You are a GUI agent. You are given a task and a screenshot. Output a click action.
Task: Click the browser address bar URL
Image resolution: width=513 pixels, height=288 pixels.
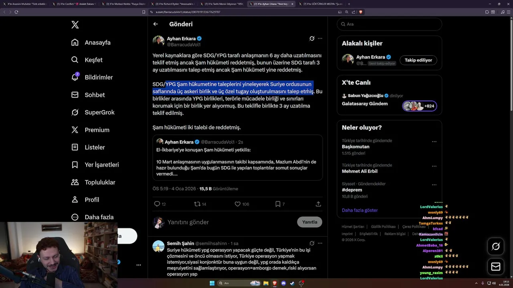pyautogui.click(x=188, y=12)
